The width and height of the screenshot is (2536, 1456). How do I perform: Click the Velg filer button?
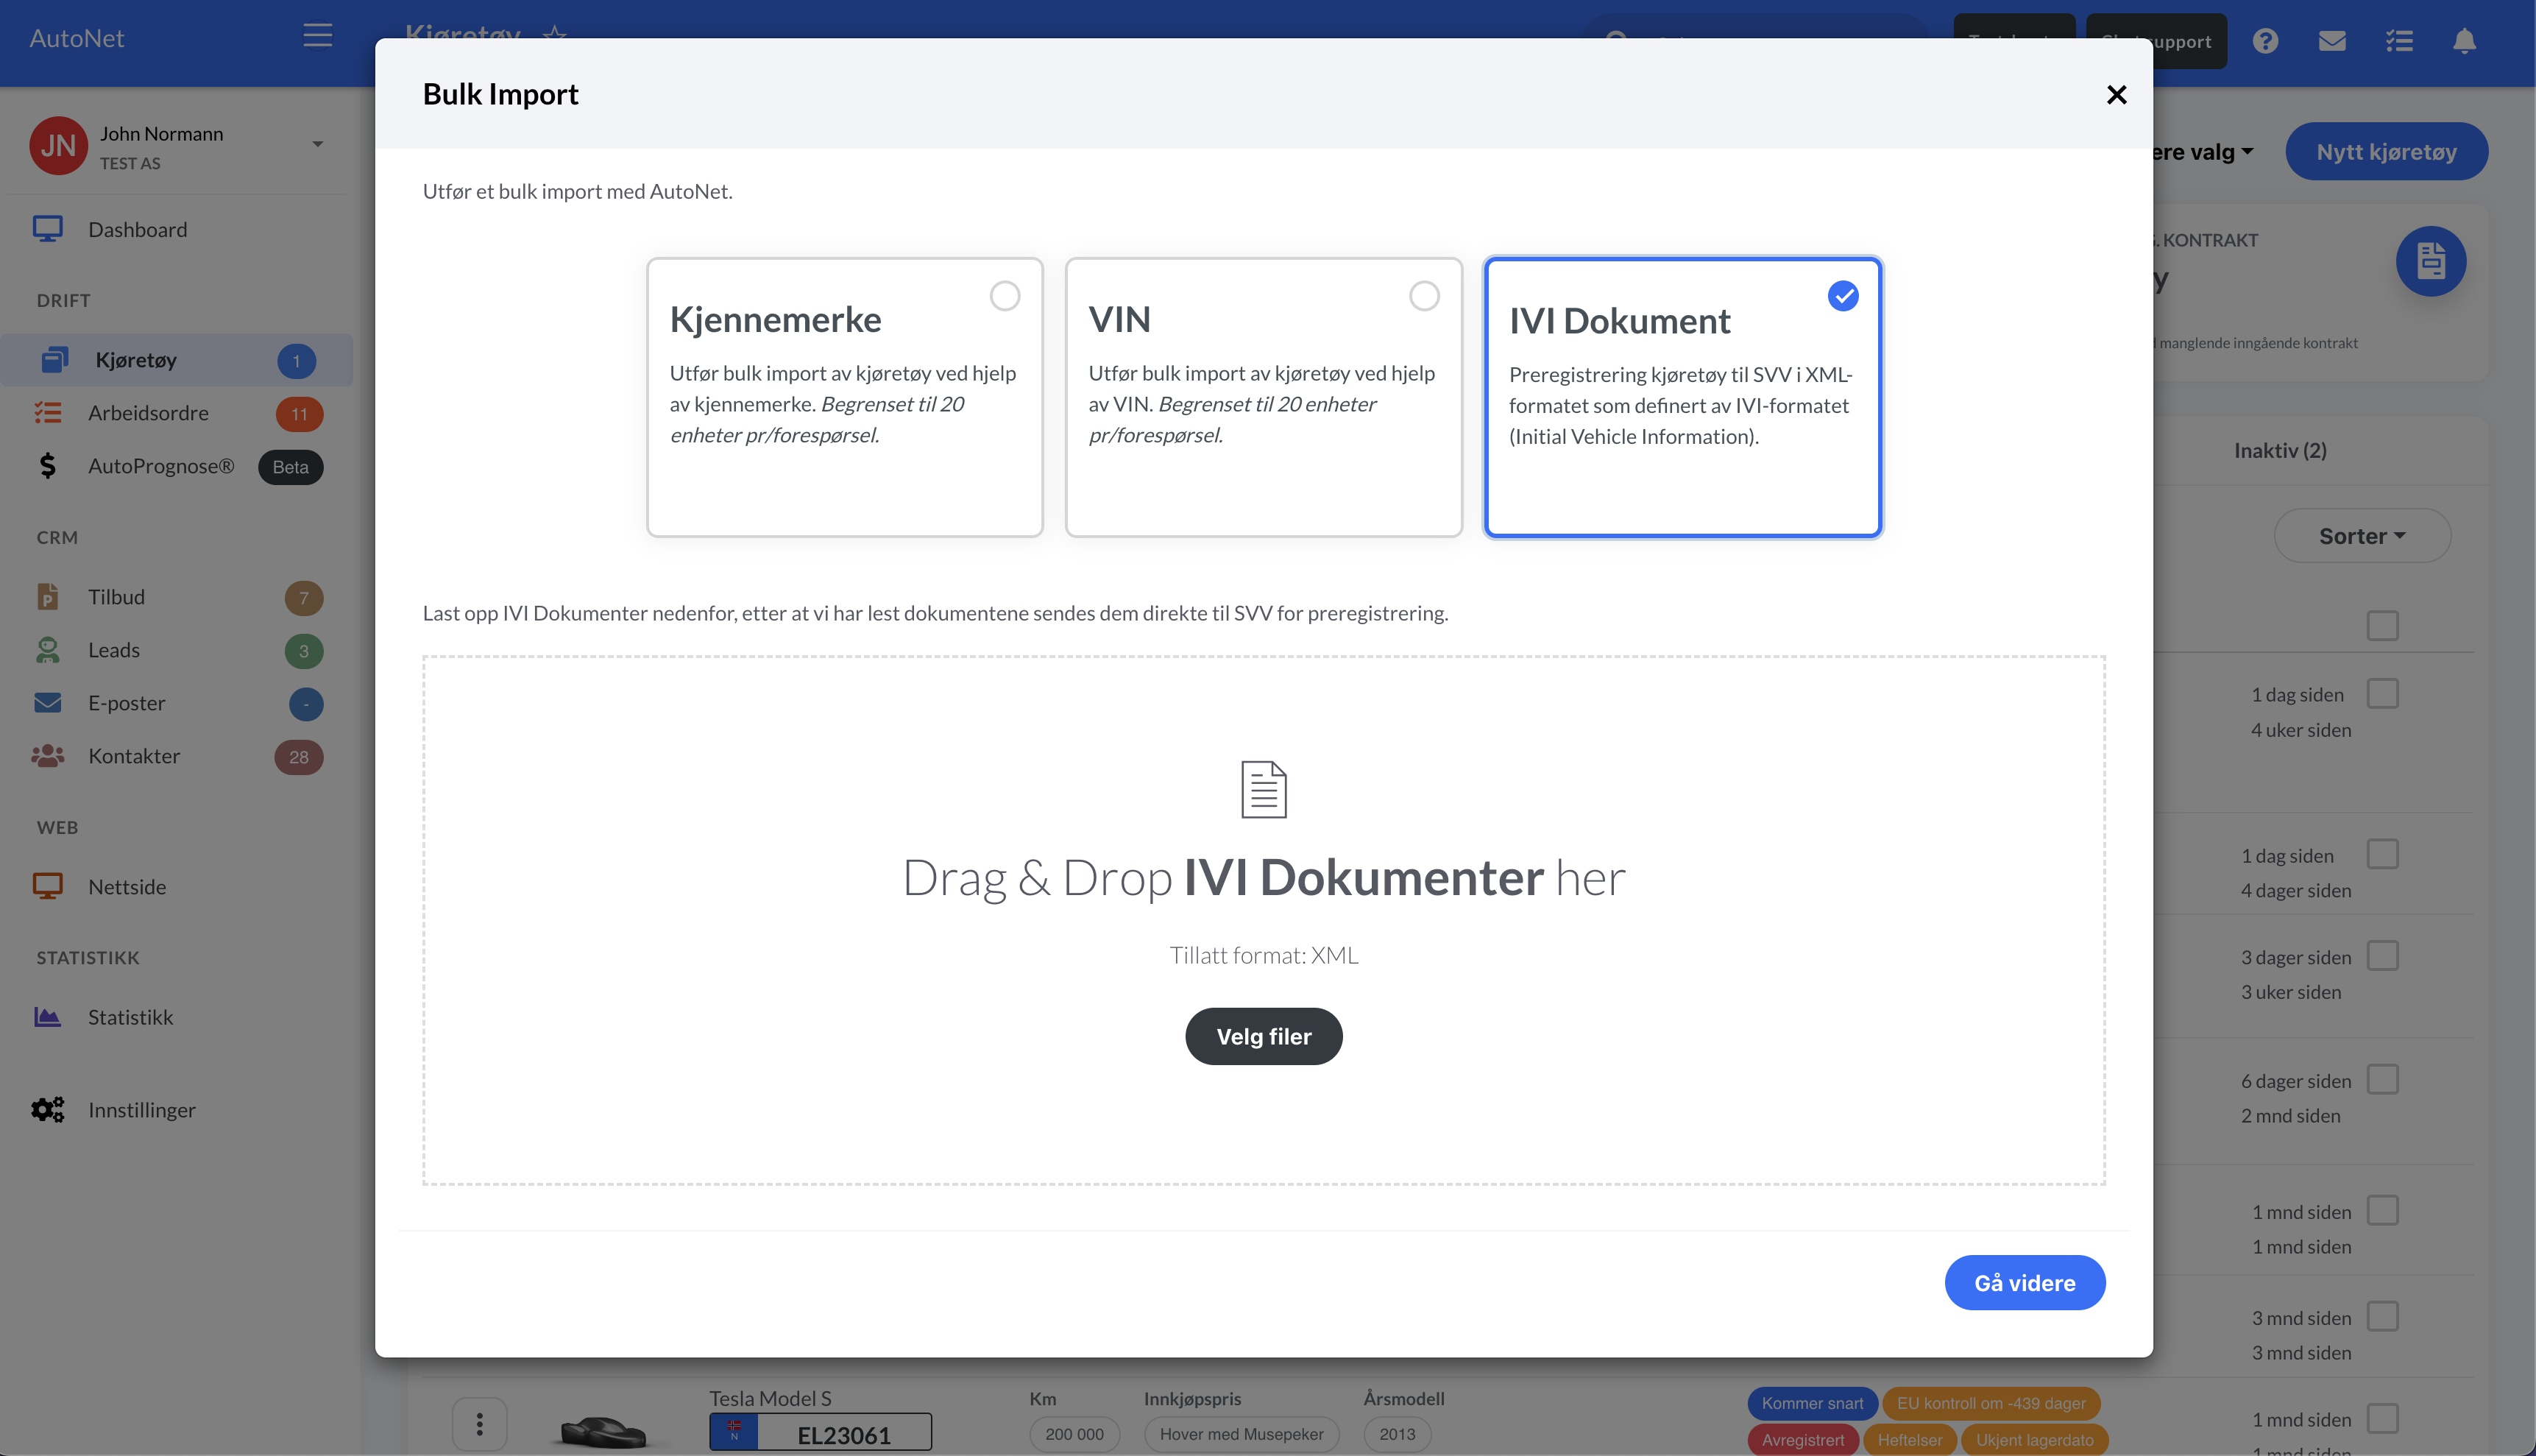click(1264, 1036)
